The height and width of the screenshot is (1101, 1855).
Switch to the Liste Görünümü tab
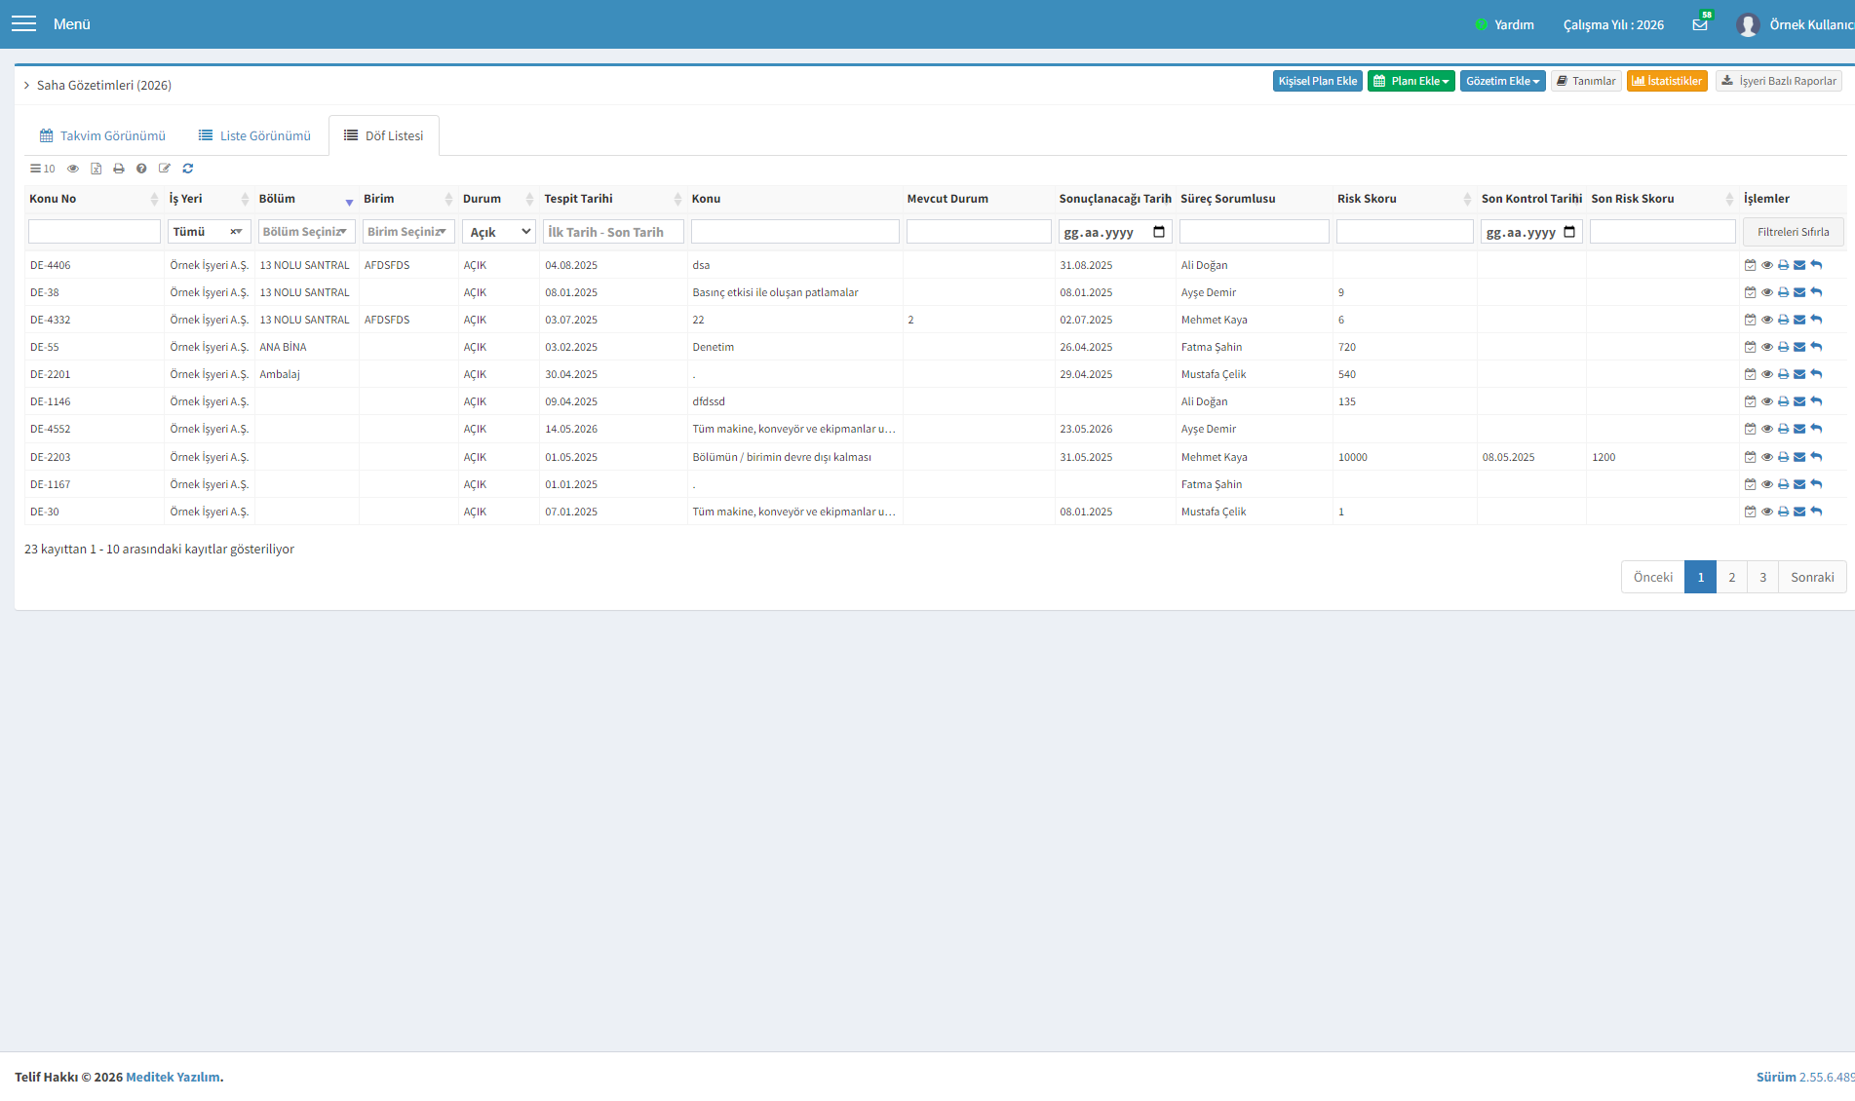click(254, 135)
